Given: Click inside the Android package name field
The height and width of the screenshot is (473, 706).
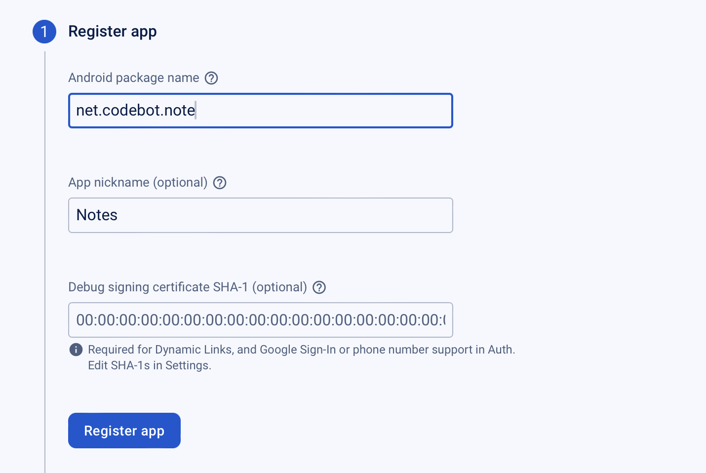Looking at the screenshot, I should 260,111.
